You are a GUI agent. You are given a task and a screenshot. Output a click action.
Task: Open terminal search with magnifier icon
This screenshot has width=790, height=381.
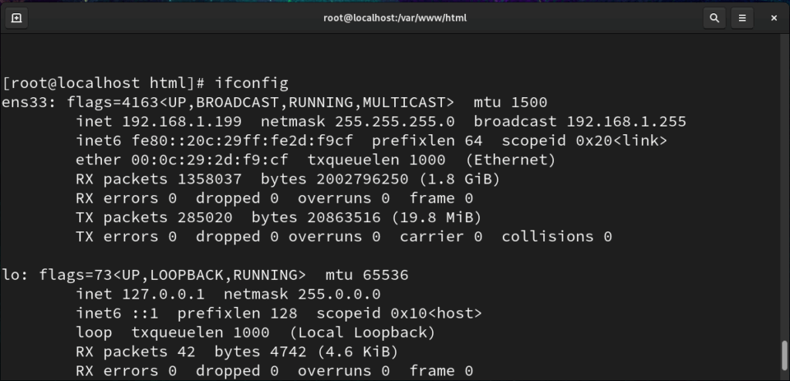(x=714, y=19)
